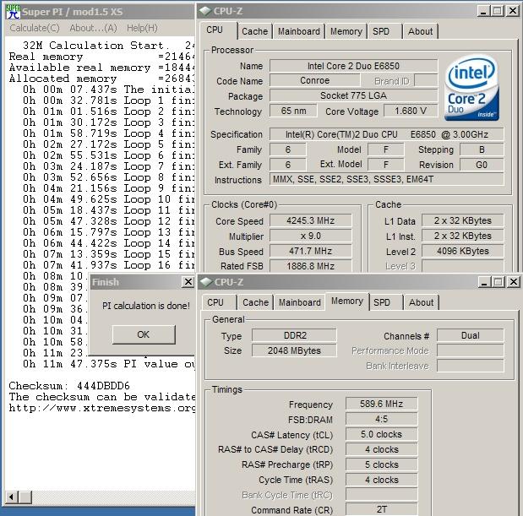Click Code Name value Conroe
Image resolution: width=523 pixels, height=516 pixels.
click(x=314, y=80)
